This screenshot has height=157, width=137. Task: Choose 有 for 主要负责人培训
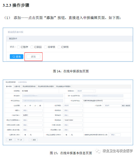click(23, 135)
